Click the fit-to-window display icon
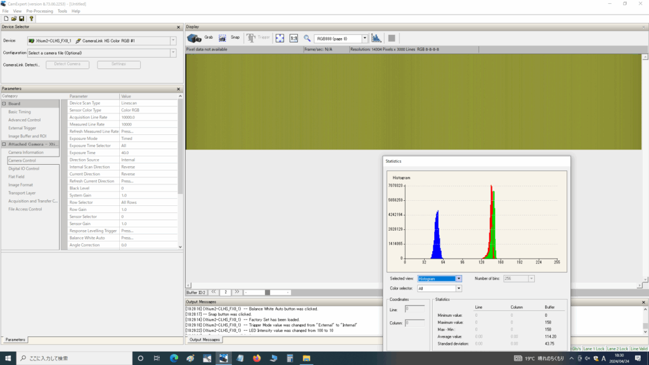 click(280, 38)
